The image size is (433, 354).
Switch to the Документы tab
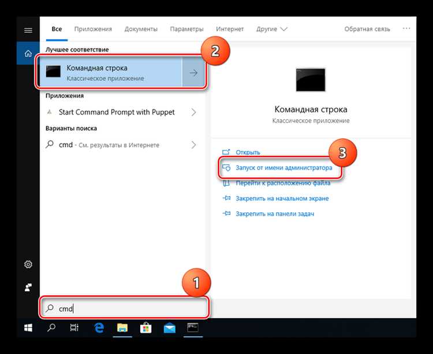[x=141, y=29]
